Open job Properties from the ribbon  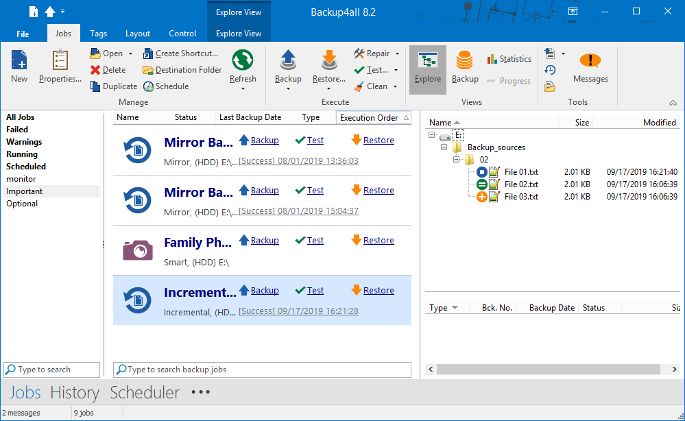[x=60, y=61]
